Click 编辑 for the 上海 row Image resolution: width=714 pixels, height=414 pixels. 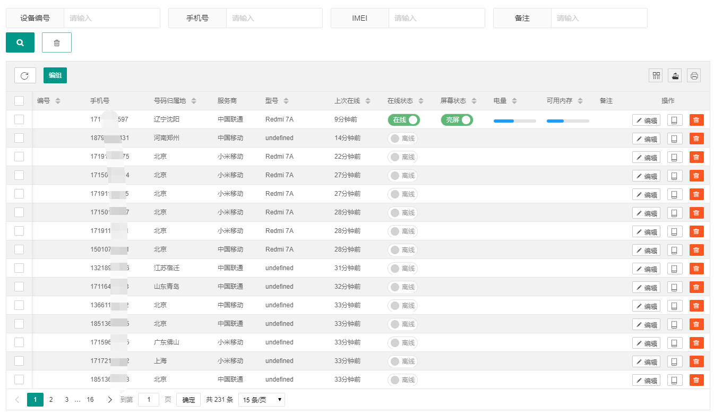646,361
